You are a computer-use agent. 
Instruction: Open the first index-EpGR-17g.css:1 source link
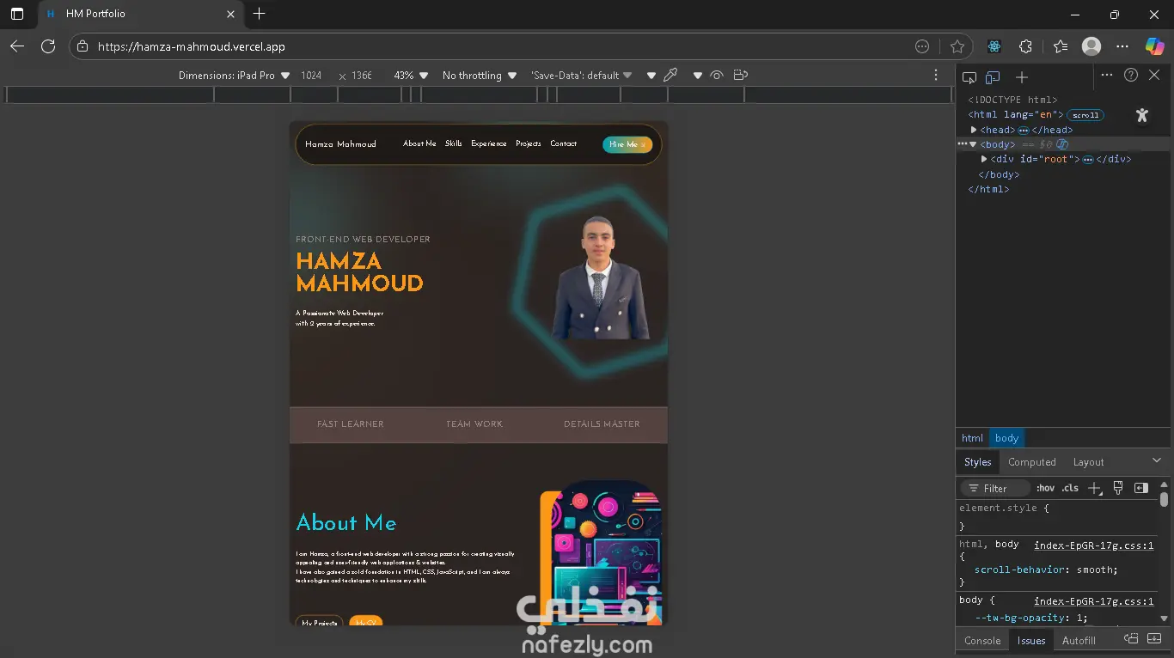(1094, 545)
